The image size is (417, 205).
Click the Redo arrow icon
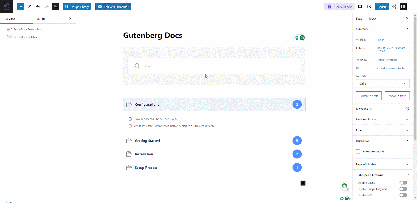click(x=47, y=7)
